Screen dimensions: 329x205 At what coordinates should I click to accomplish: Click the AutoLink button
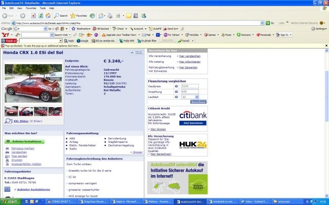point(138,29)
